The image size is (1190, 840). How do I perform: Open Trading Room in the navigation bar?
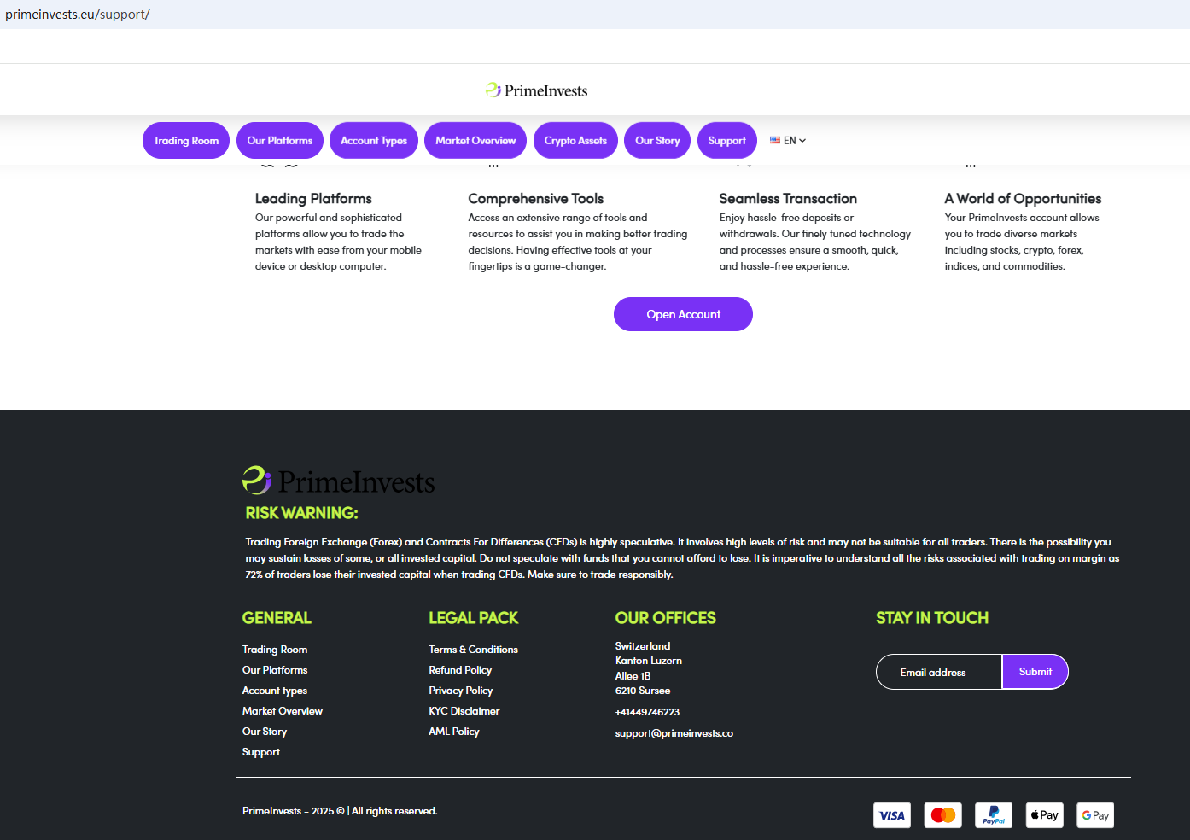pyautogui.click(x=186, y=141)
